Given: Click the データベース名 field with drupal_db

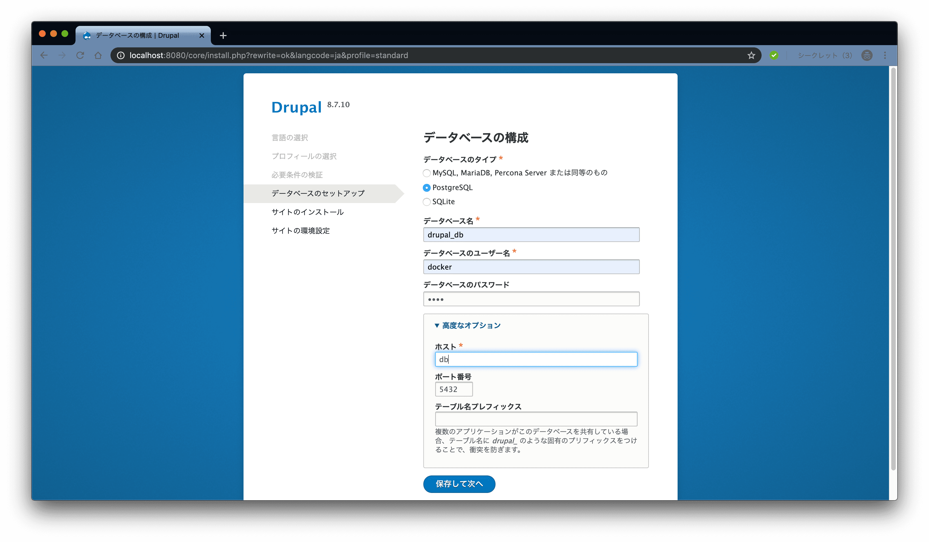Looking at the screenshot, I should (531, 235).
